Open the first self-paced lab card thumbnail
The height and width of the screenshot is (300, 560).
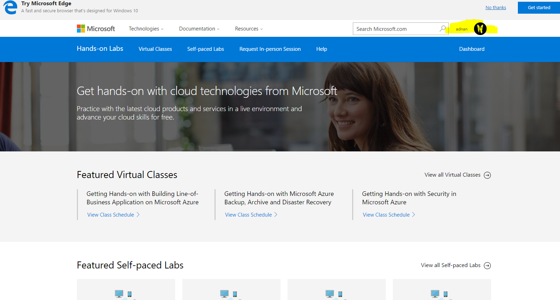126,289
